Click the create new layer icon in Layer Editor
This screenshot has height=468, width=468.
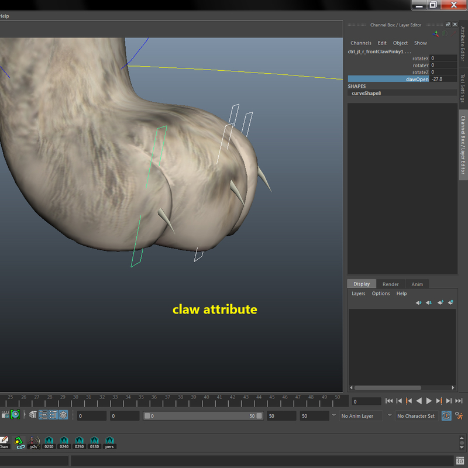tap(441, 302)
